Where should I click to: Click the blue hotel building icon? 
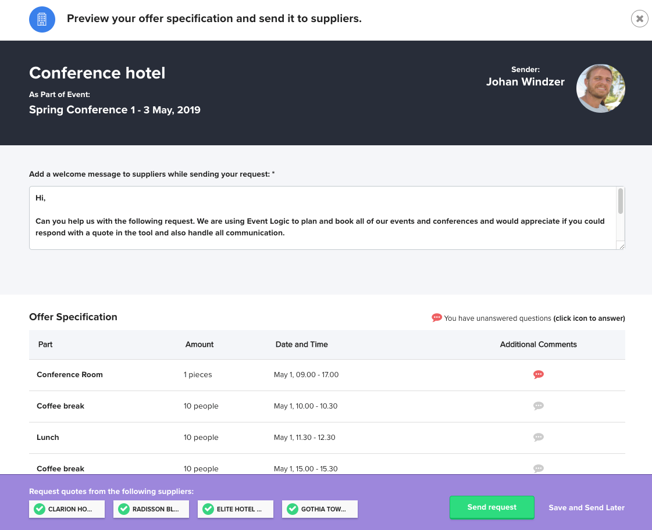42,19
